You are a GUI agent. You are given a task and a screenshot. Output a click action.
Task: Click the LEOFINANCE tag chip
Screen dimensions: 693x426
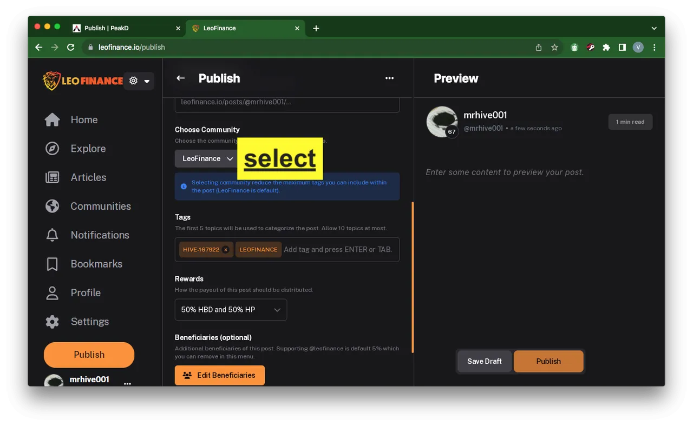point(258,250)
